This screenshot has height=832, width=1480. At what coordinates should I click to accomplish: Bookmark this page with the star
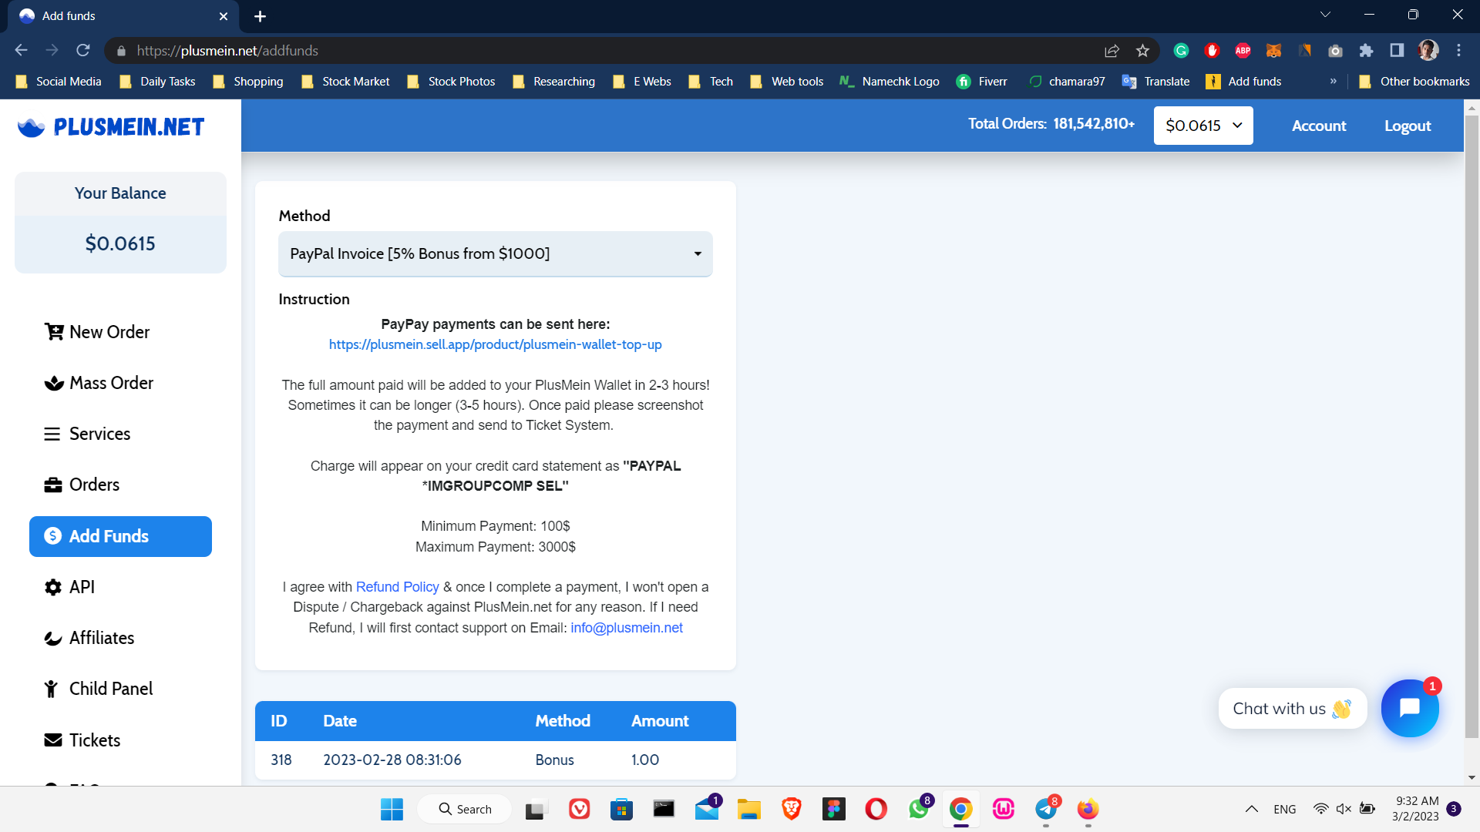[1142, 51]
